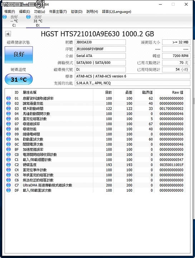Open the 檔案(F) menu
Screen dimensions: 195x258
click(10, 11)
